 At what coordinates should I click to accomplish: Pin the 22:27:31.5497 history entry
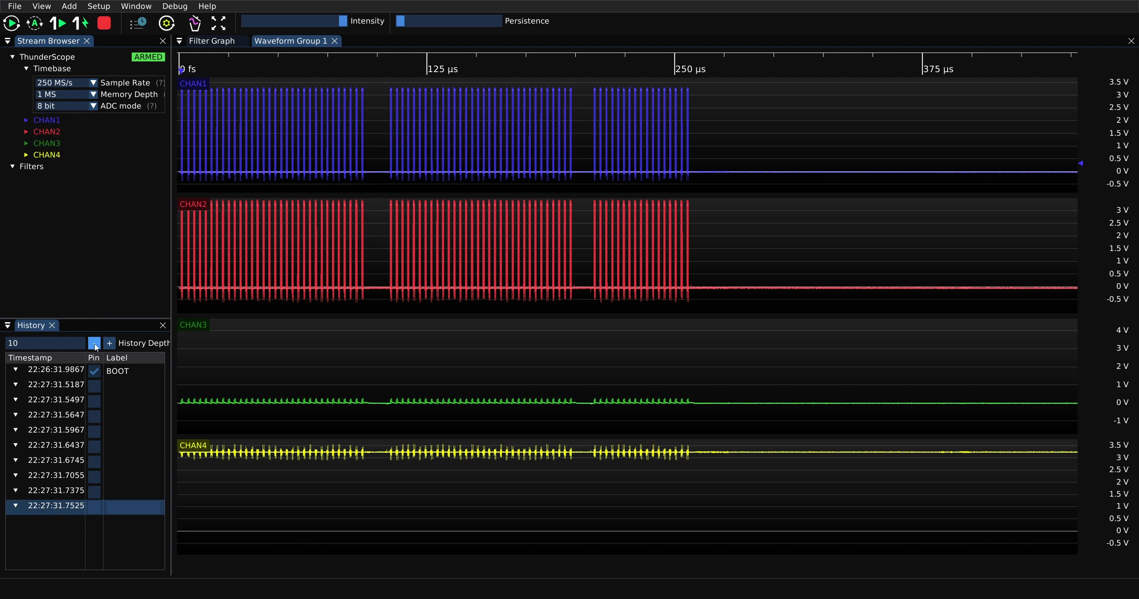pyautogui.click(x=94, y=401)
